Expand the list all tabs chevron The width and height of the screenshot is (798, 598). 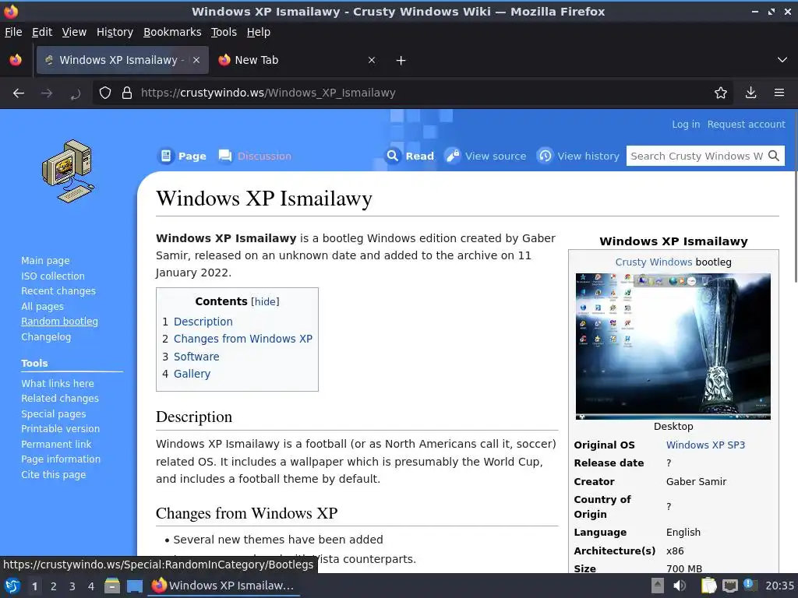tap(782, 60)
